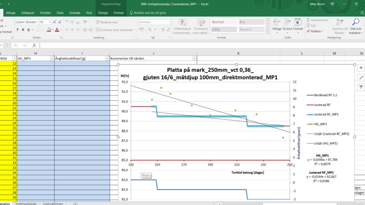Select legend entry Linjär (HG_MP1)
The image size is (365, 205).
(x=323, y=143)
